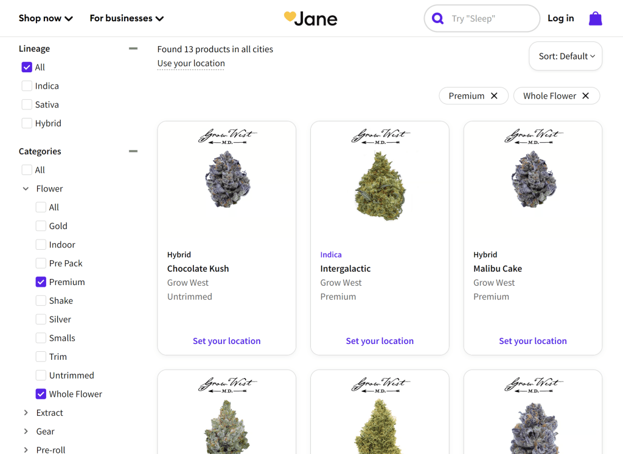
Task: Open the For businesses menu
Action: 127,18
